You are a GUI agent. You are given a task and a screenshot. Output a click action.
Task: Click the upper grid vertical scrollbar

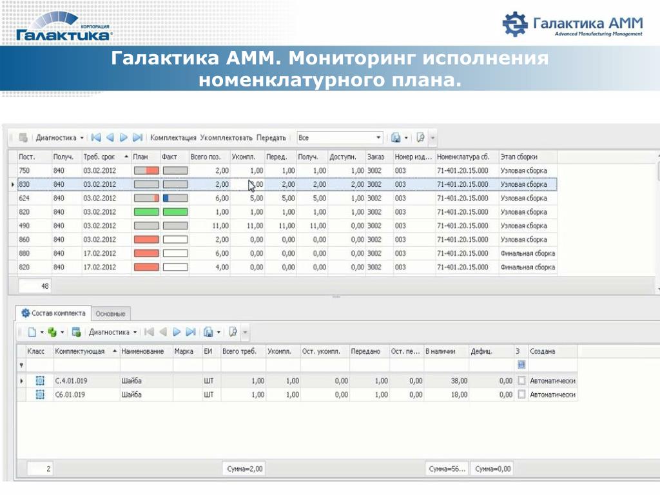(658, 221)
